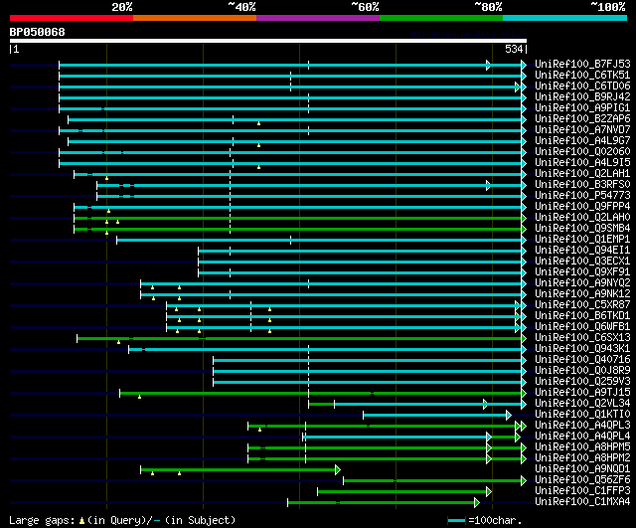The height and width of the screenshot is (528, 636).
Task: Click the green alignment bar of UniRef100_C6SX13
Action: tap(301, 338)
